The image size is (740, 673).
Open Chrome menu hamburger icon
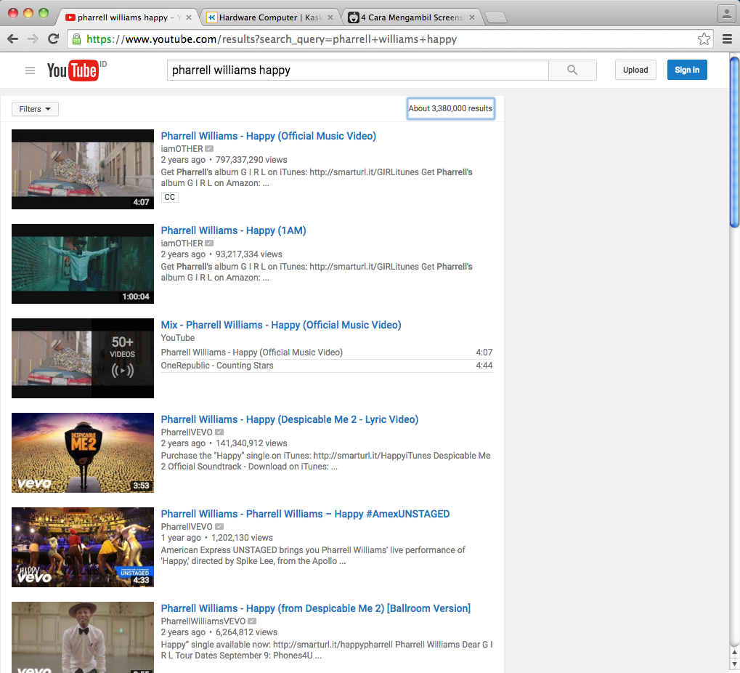coord(727,39)
